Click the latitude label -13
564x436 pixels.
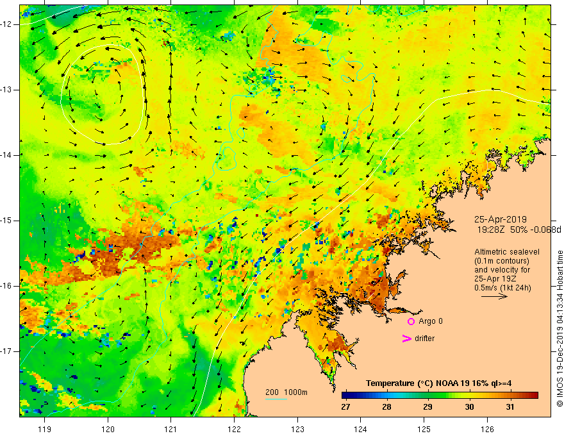pyautogui.click(x=6, y=90)
